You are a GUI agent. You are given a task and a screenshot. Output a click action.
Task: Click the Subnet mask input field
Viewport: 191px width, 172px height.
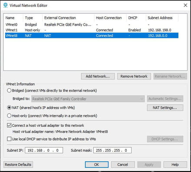pyautogui.click(x=112, y=150)
